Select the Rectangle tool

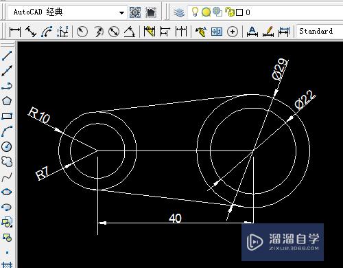[7, 116]
